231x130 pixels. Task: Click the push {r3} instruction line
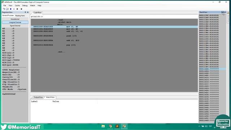[114, 36]
